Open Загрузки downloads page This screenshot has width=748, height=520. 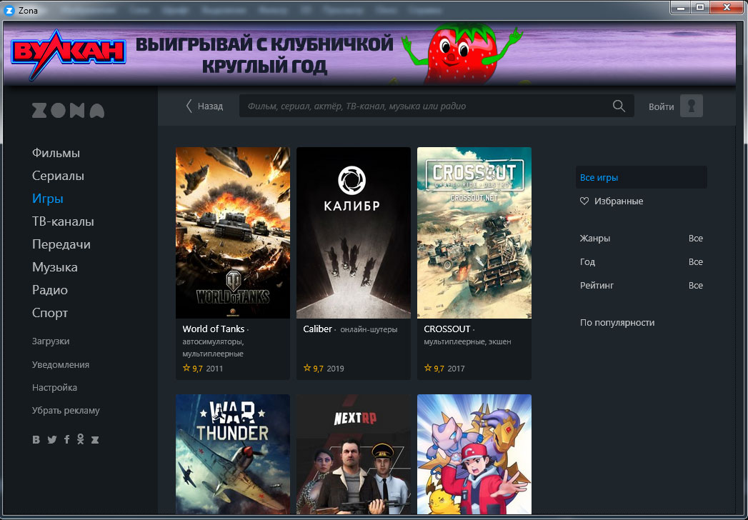point(51,341)
